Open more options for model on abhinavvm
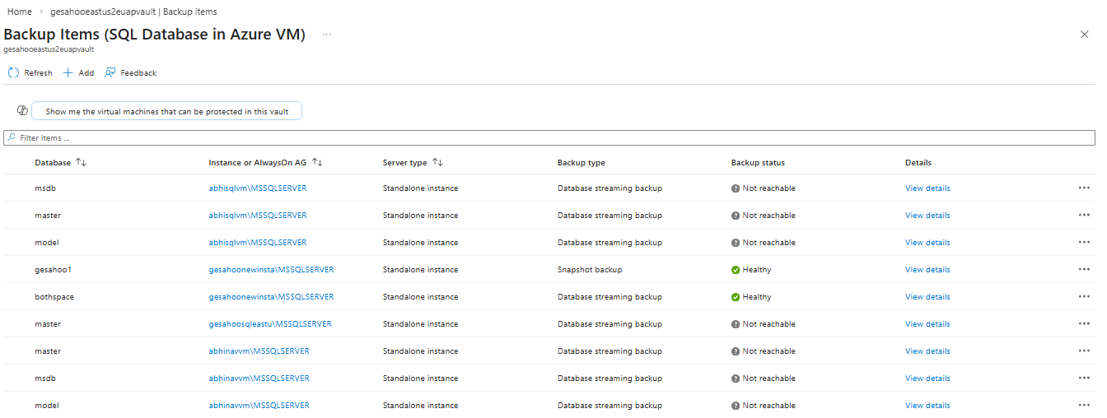 coord(1084,406)
